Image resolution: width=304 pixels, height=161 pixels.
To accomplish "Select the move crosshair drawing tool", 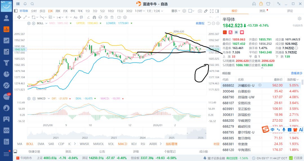I will 19,17.
